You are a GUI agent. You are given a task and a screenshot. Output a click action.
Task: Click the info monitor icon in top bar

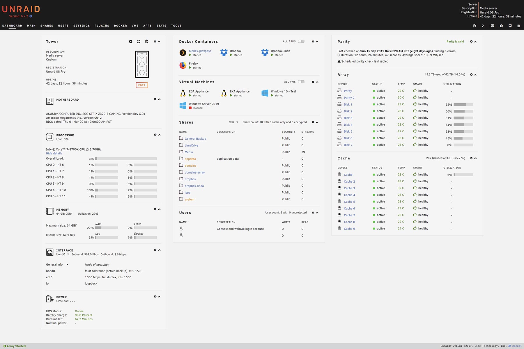(510, 26)
